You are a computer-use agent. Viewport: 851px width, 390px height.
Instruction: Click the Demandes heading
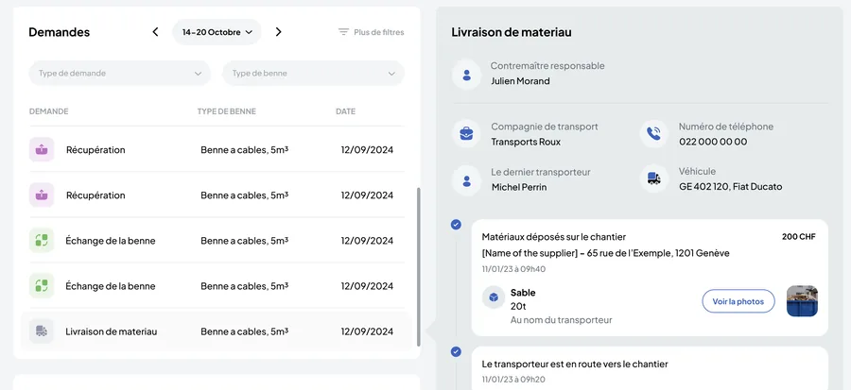[x=60, y=32]
